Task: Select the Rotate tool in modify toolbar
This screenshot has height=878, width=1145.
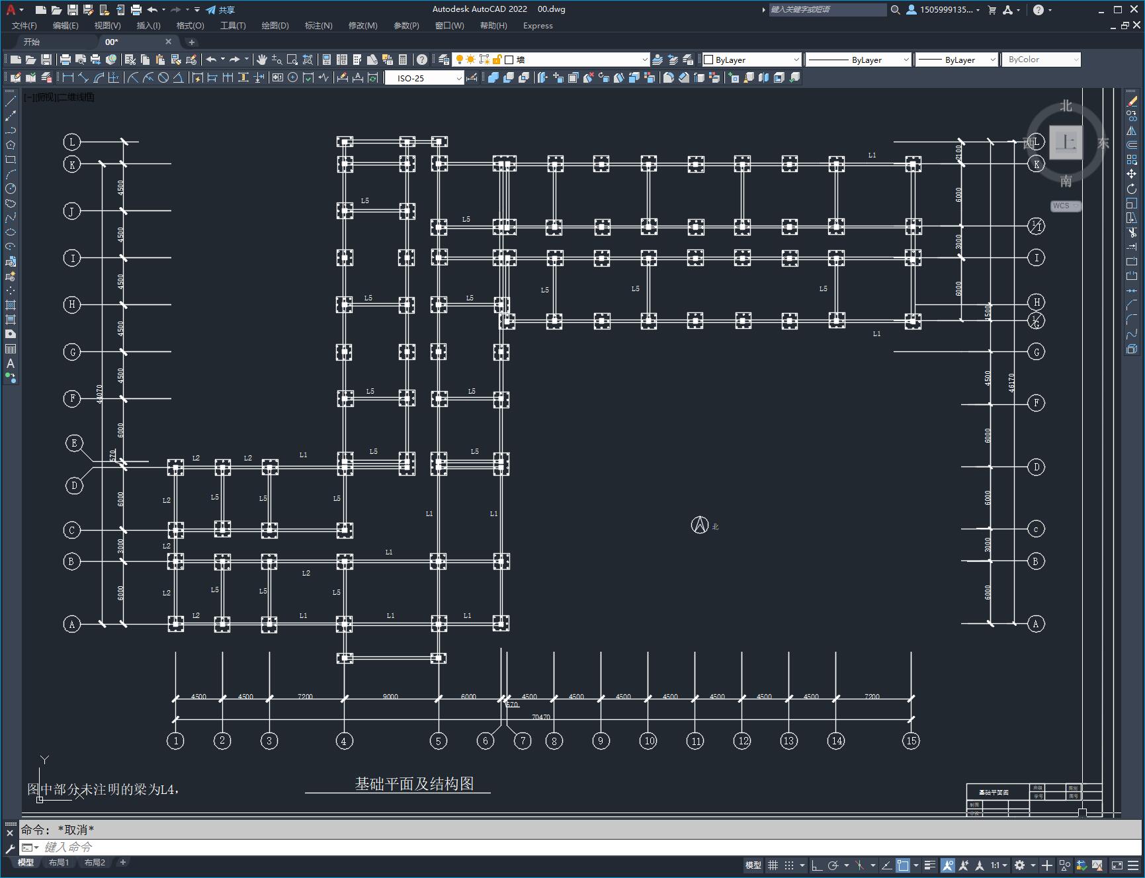Action: (x=1132, y=189)
